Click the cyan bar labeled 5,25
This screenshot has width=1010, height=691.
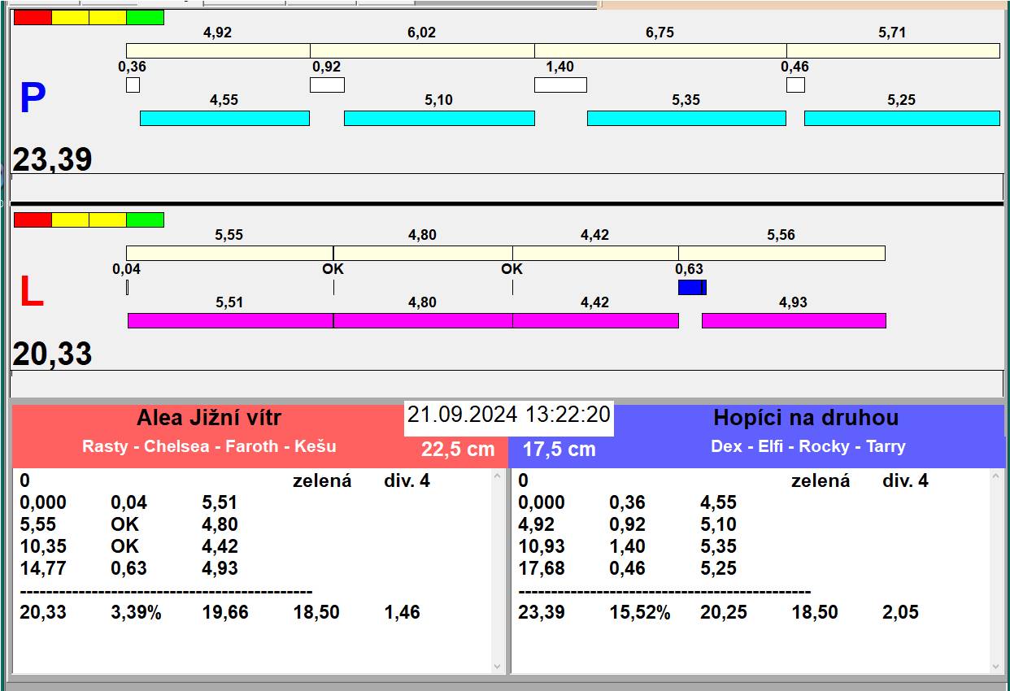[x=902, y=118]
